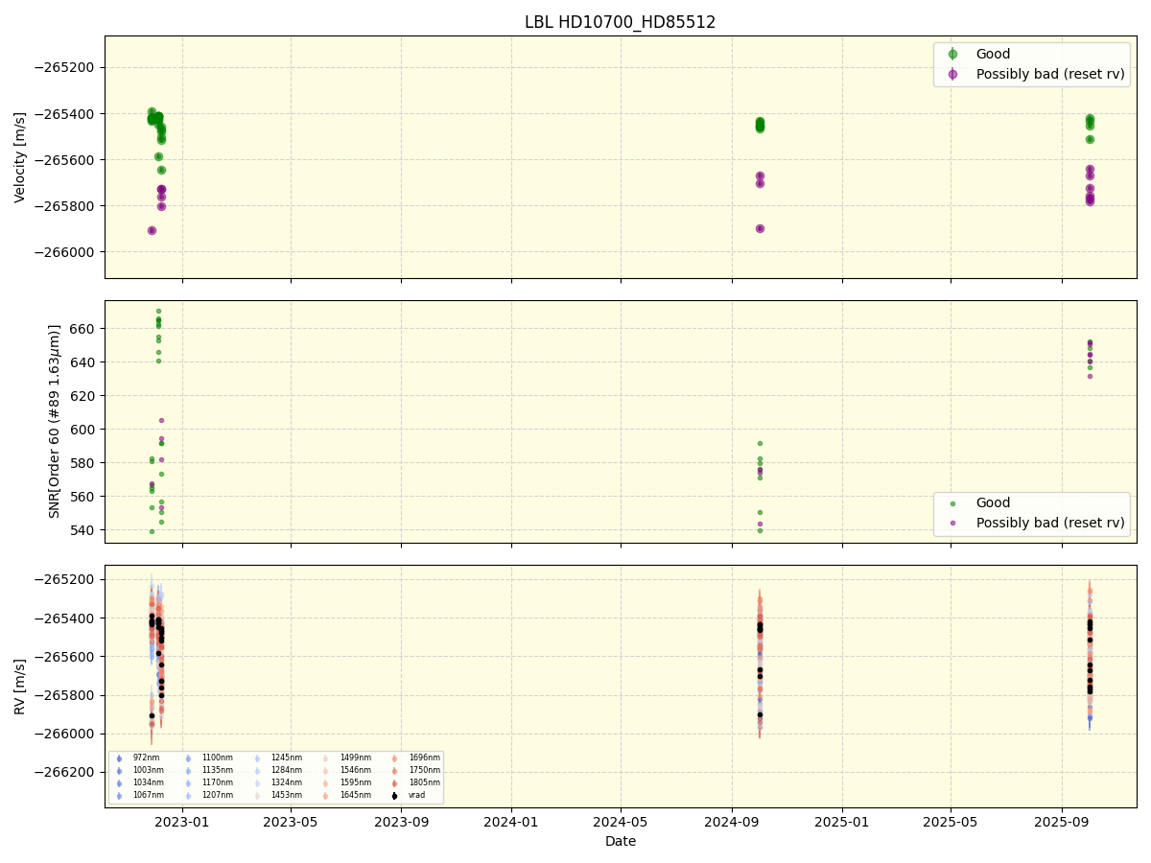1151x863 pixels.
Task: Select the '1750nm' legend entry
Action: [424, 770]
